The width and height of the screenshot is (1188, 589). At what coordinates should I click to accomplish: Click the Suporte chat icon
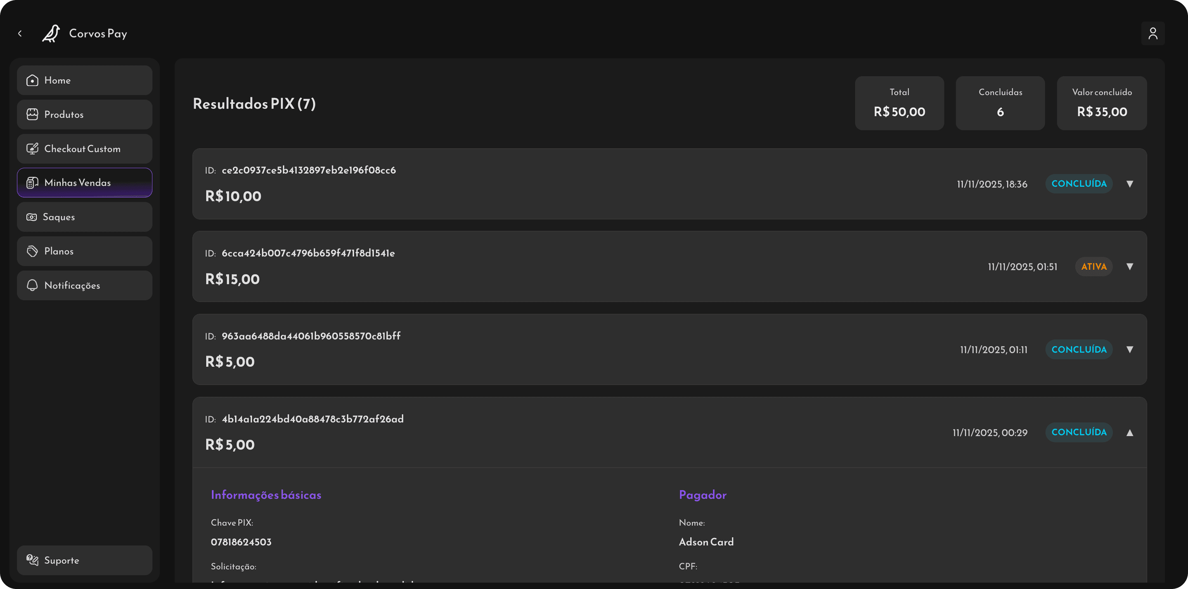coord(32,561)
